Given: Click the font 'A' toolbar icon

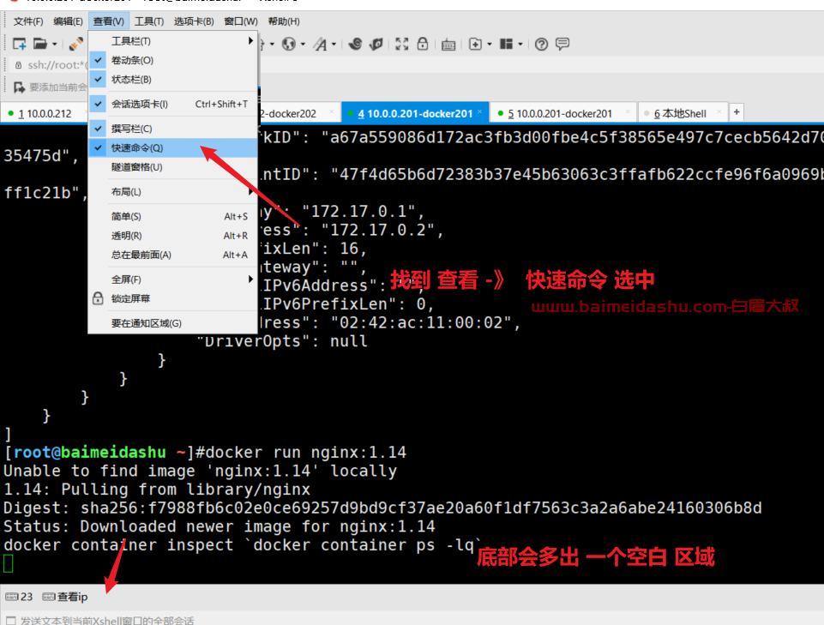Looking at the screenshot, I should [x=320, y=45].
